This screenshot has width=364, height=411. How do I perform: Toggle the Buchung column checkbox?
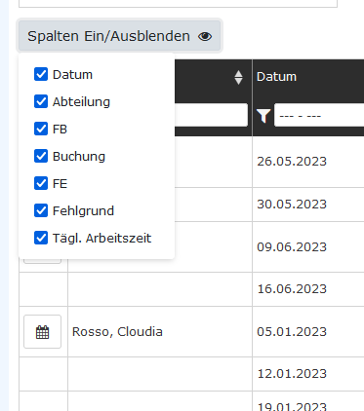point(41,156)
